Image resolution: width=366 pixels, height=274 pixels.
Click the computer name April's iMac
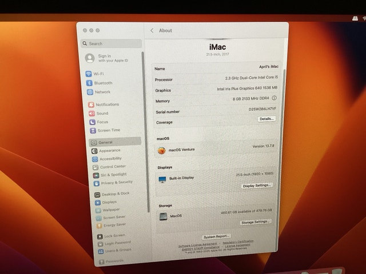[x=269, y=67]
